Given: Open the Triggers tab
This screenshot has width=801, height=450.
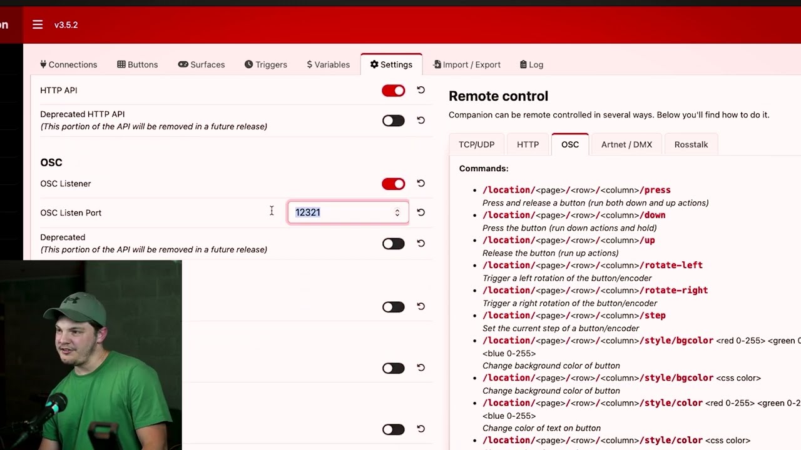Looking at the screenshot, I should click(x=266, y=64).
